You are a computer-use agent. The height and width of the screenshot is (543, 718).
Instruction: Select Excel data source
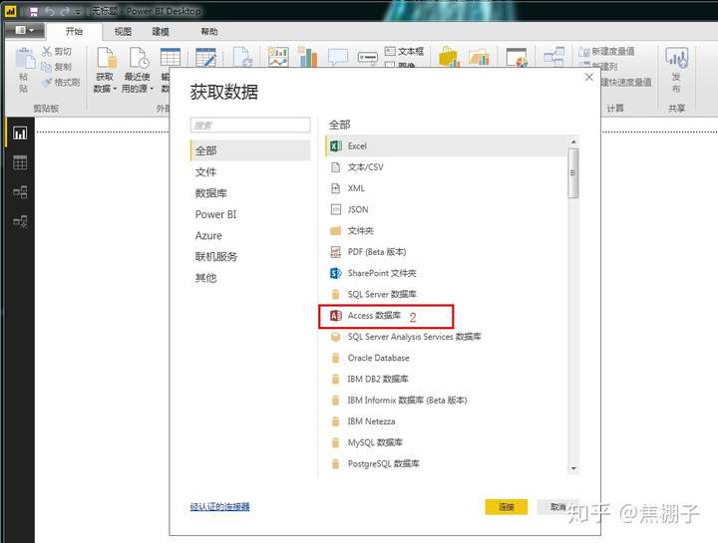446,145
